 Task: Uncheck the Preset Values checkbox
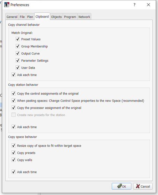point(18,39)
